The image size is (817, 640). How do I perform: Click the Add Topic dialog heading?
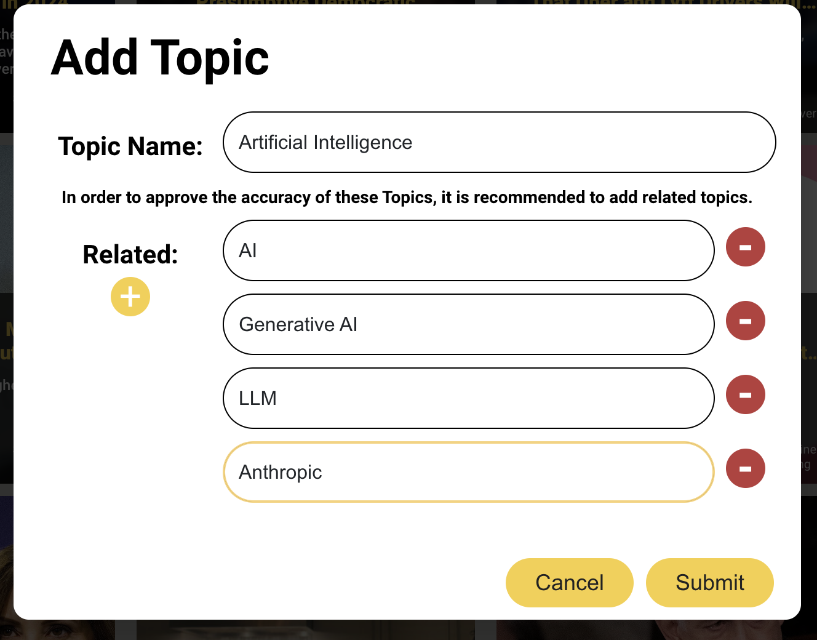(x=161, y=58)
